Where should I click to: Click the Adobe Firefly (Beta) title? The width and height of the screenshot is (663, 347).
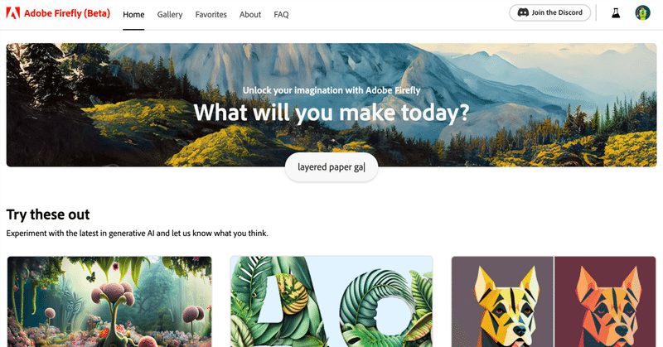coord(67,13)
